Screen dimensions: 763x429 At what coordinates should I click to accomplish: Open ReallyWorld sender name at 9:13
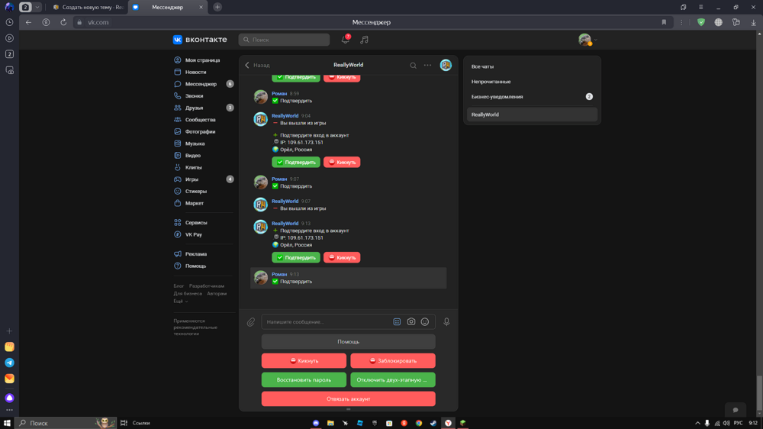[x=285, y=224]
